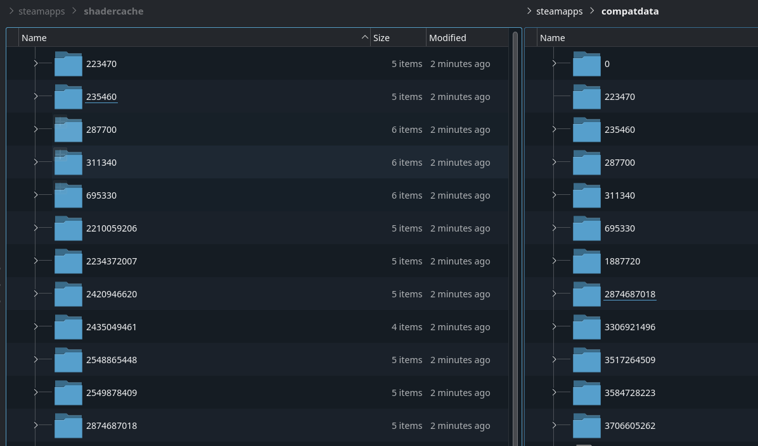
Task: Open chevron before steamapps in left breadcrumb
Action: tap(11, 11)
